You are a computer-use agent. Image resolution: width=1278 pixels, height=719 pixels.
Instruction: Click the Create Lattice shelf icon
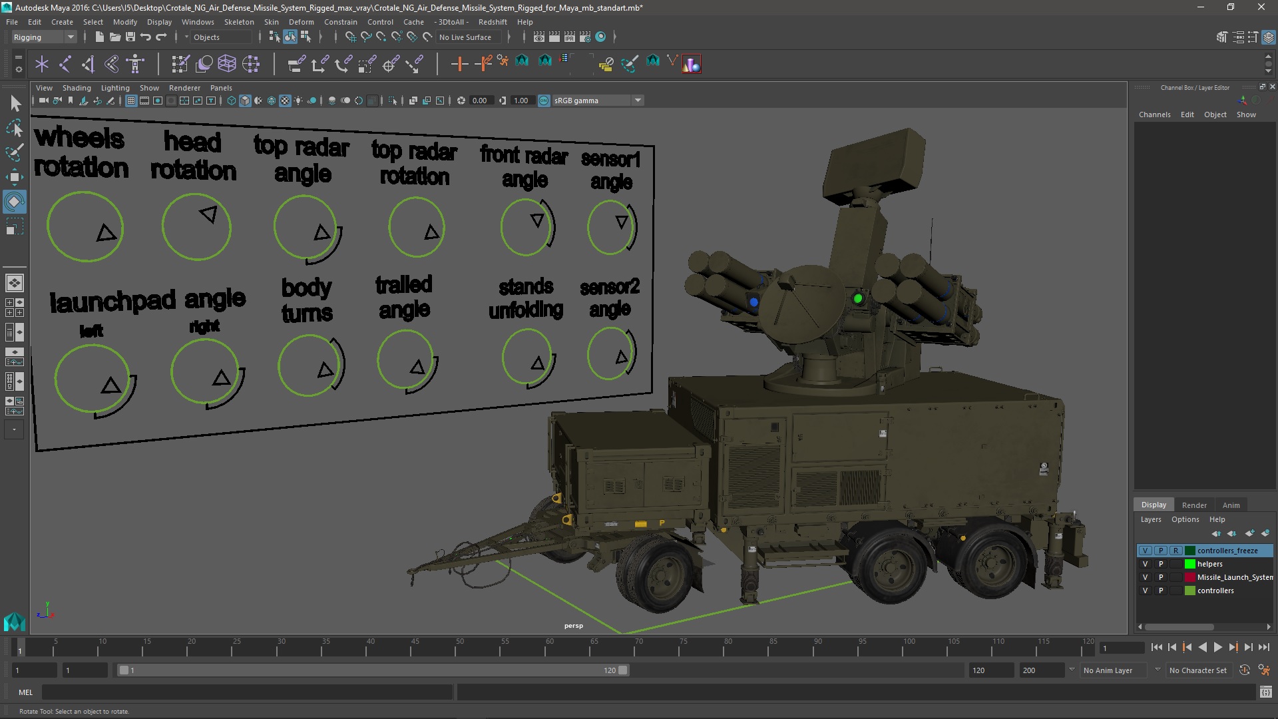(227, 64)
